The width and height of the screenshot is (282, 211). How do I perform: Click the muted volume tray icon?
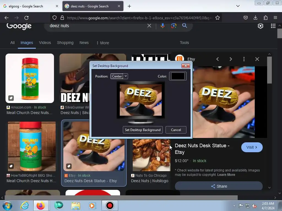254,206
